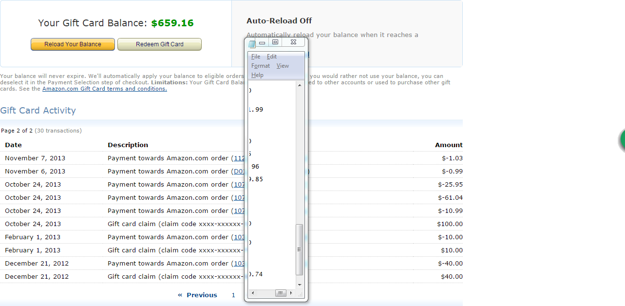The height and width of the screenshot is (306, 625).
Task: Click the green circle icon at right edge
Action: [622, 141]
